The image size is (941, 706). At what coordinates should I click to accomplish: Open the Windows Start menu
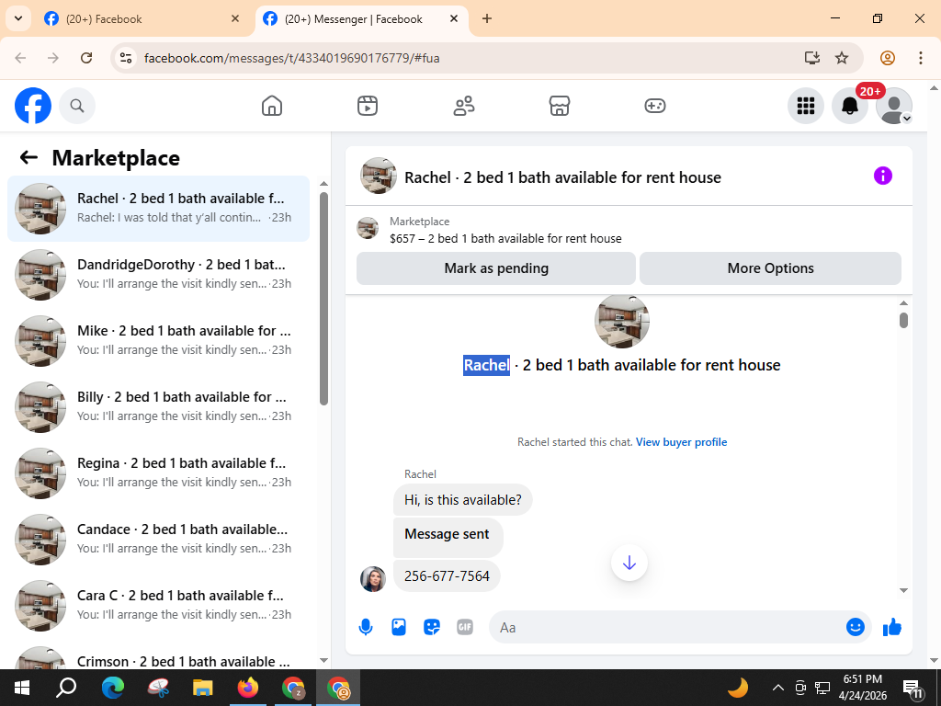(22, 688)
